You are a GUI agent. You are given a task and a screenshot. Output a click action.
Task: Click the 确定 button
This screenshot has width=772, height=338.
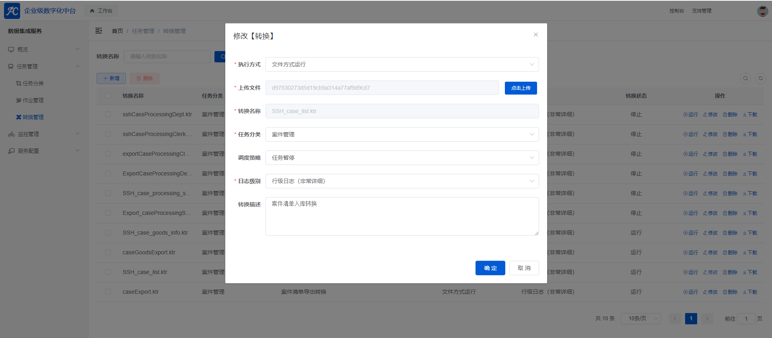490,268
